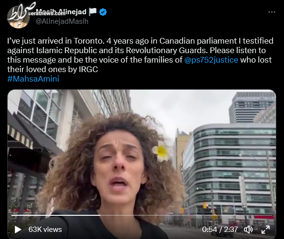Play the tweet video
Image resolution: width=284 pixels, height=239 pixels.
coord(18,230)
